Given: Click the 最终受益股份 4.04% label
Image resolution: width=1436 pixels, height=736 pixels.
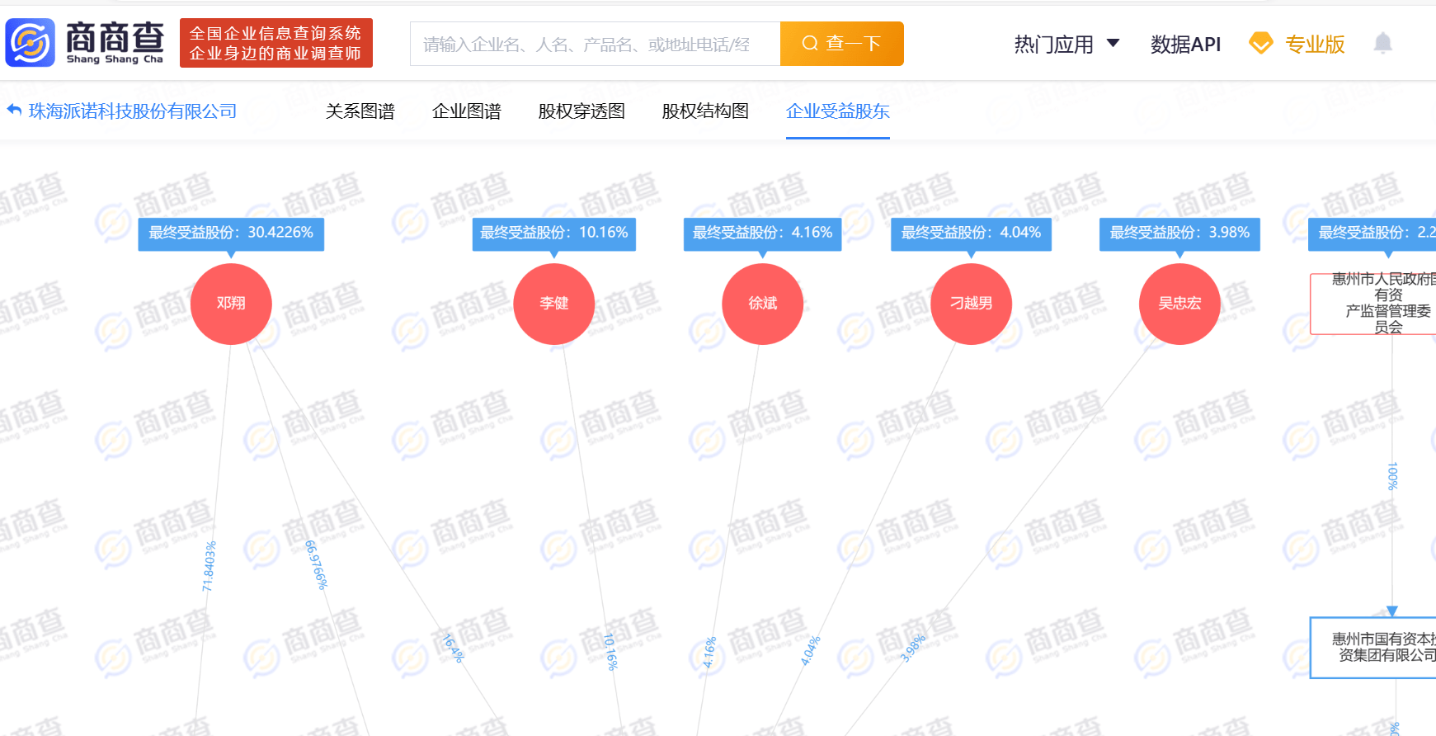Looking at the screenshot, I should coord(972,234).
